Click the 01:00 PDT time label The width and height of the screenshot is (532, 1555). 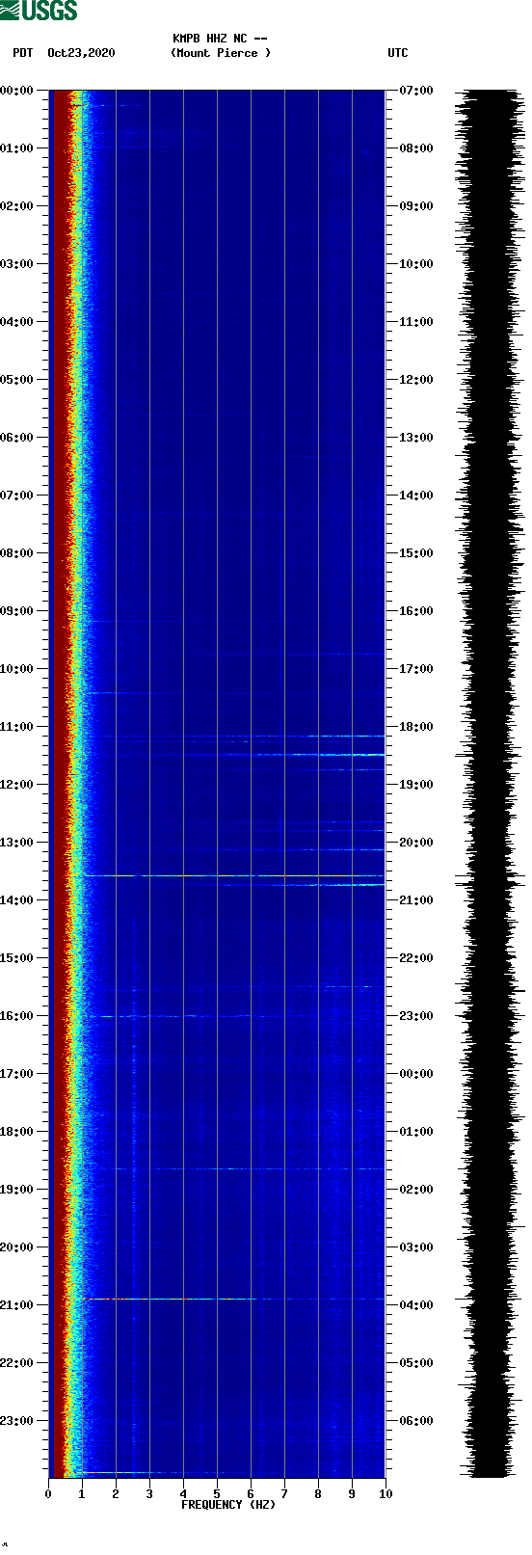16,148
